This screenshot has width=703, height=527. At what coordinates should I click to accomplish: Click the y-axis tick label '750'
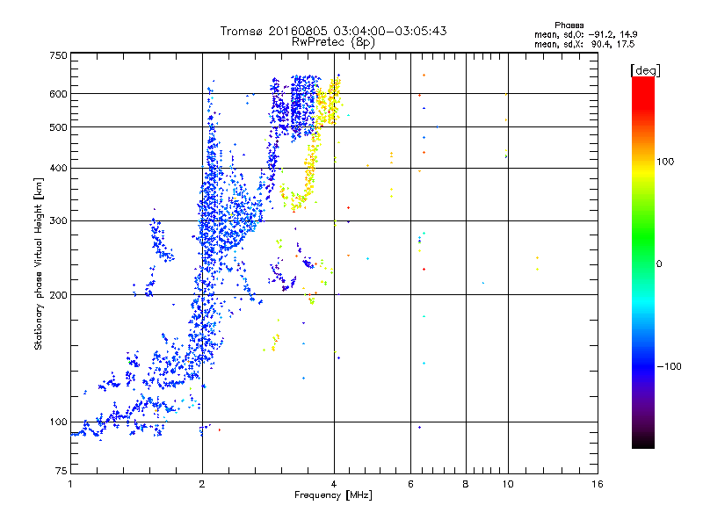[58, 55]
